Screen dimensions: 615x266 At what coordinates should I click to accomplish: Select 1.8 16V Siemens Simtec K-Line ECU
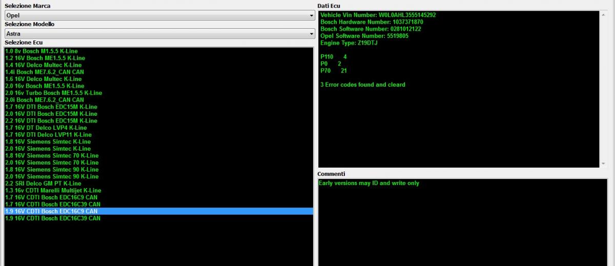(159, 141)
